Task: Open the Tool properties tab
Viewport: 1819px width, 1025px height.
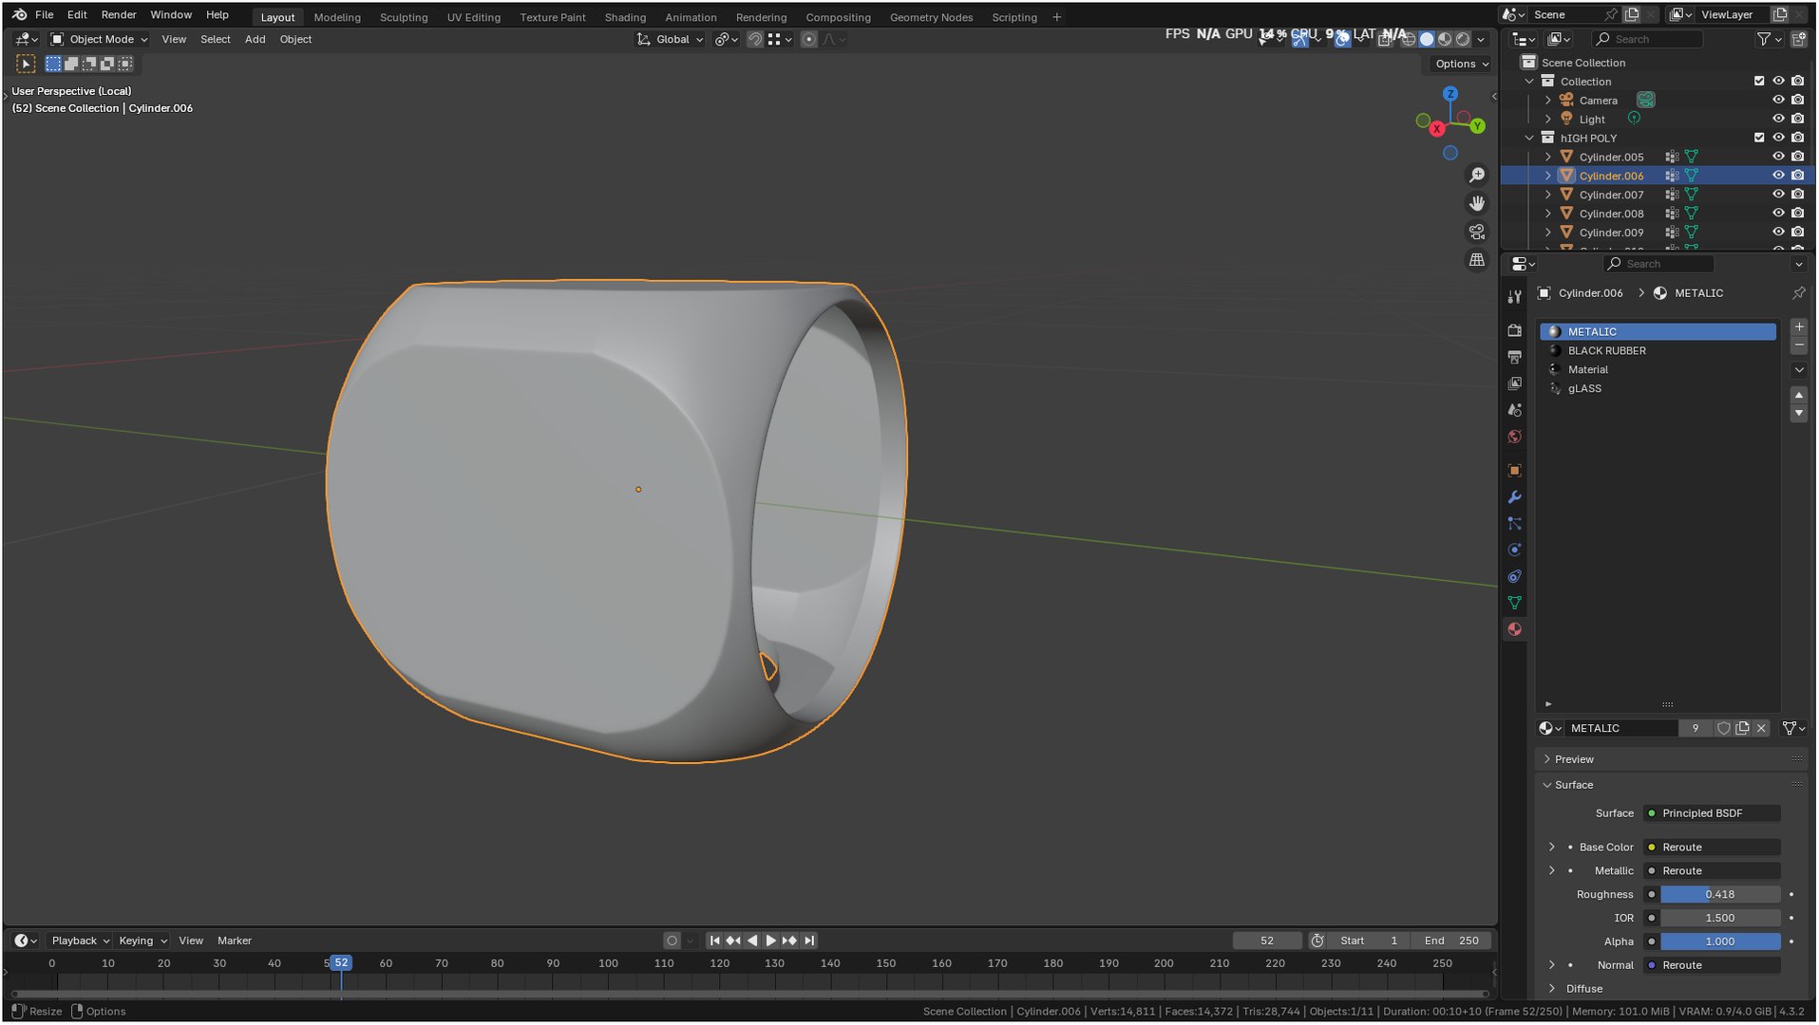Action: (x=1515, y=297)
